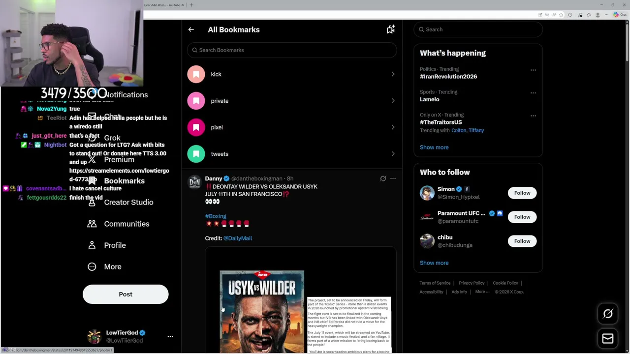Image resolution: width=630 pixels, height=354 pixels.
Task: Open the Messages envelope floating button
Action: tap(608, 339)
